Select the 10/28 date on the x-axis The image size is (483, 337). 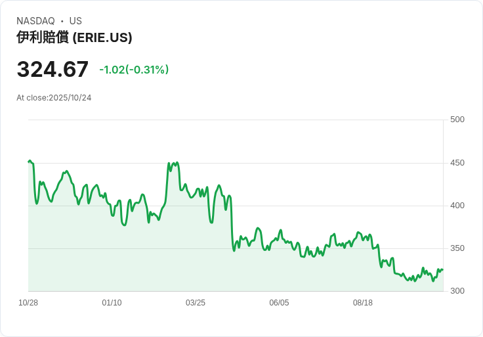coord(28,303)
